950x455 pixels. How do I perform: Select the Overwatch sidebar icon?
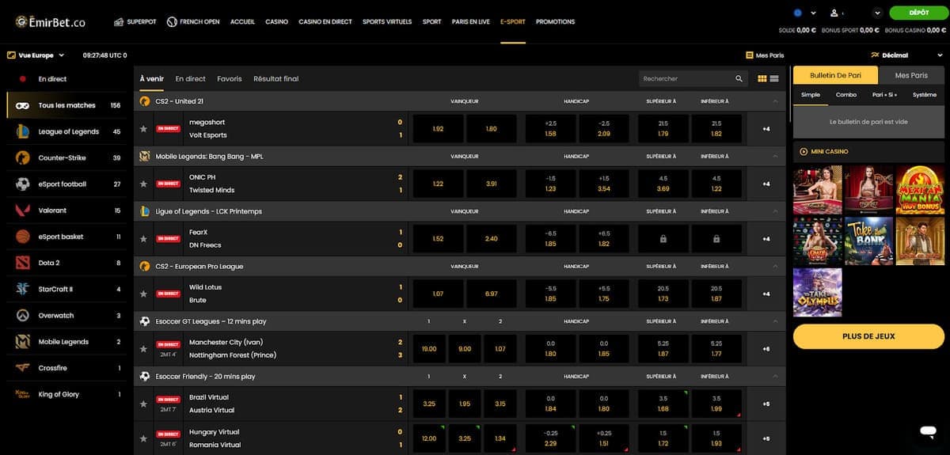pyautogui.click(x=23, y=315)
